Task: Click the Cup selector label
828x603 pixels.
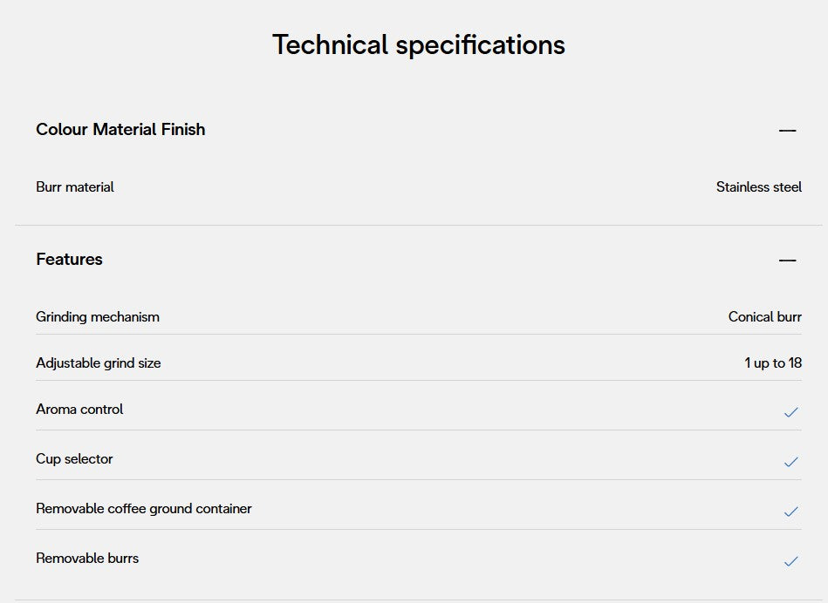Action: click(x=74, y=459)
